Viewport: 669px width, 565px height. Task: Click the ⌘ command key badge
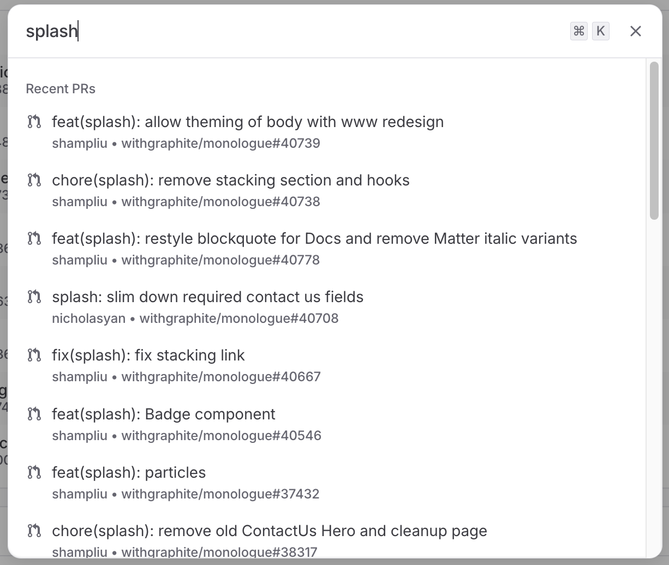coord(578,31)
